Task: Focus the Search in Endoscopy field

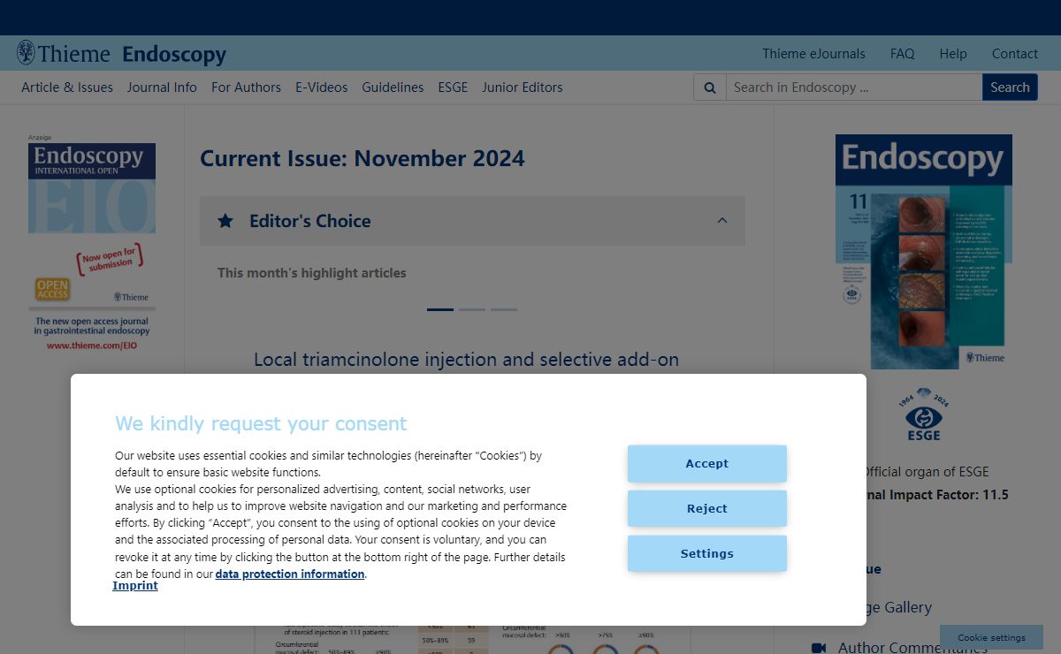Action: point(854,87)
